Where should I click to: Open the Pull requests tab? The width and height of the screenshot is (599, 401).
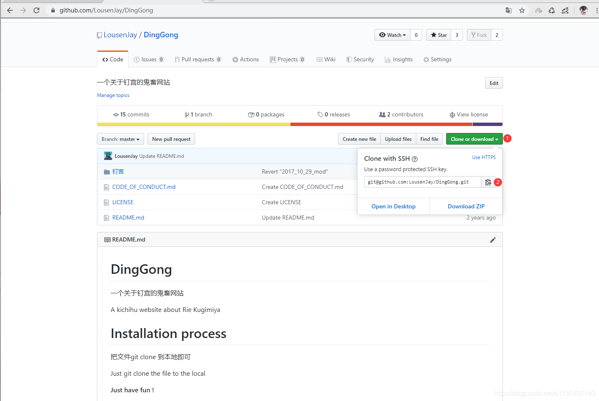[198, 59]
